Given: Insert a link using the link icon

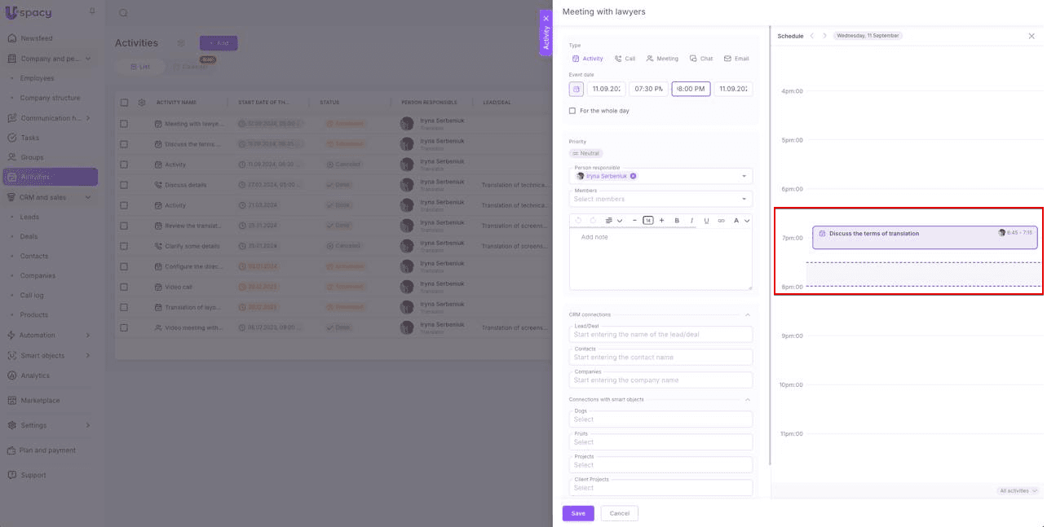Looking at the screenshot, I should [721, 221].
